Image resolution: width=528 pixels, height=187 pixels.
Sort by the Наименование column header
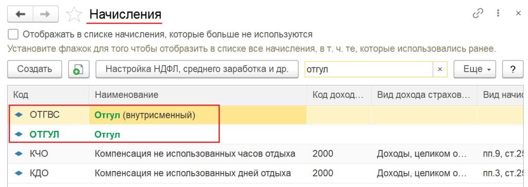pyautogui.click(x=198, y=95)
